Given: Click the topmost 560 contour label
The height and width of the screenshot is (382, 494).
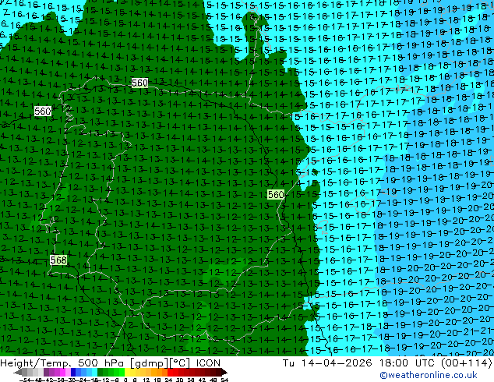Looking at the screenshot, I should point(139,83).
